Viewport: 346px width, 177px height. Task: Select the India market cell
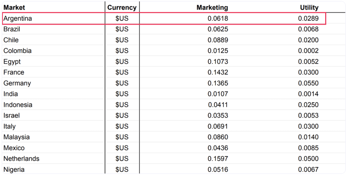(x=11, y=94)
